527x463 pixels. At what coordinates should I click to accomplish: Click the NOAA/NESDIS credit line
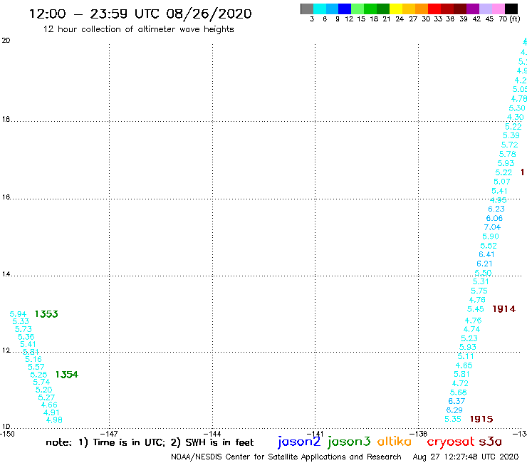pyautogui.click(x=286, y=457)
